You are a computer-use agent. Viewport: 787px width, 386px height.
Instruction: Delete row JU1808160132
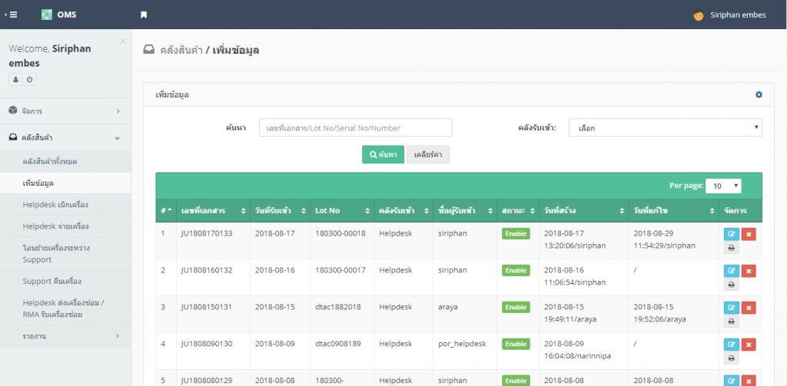pos(749,271)
